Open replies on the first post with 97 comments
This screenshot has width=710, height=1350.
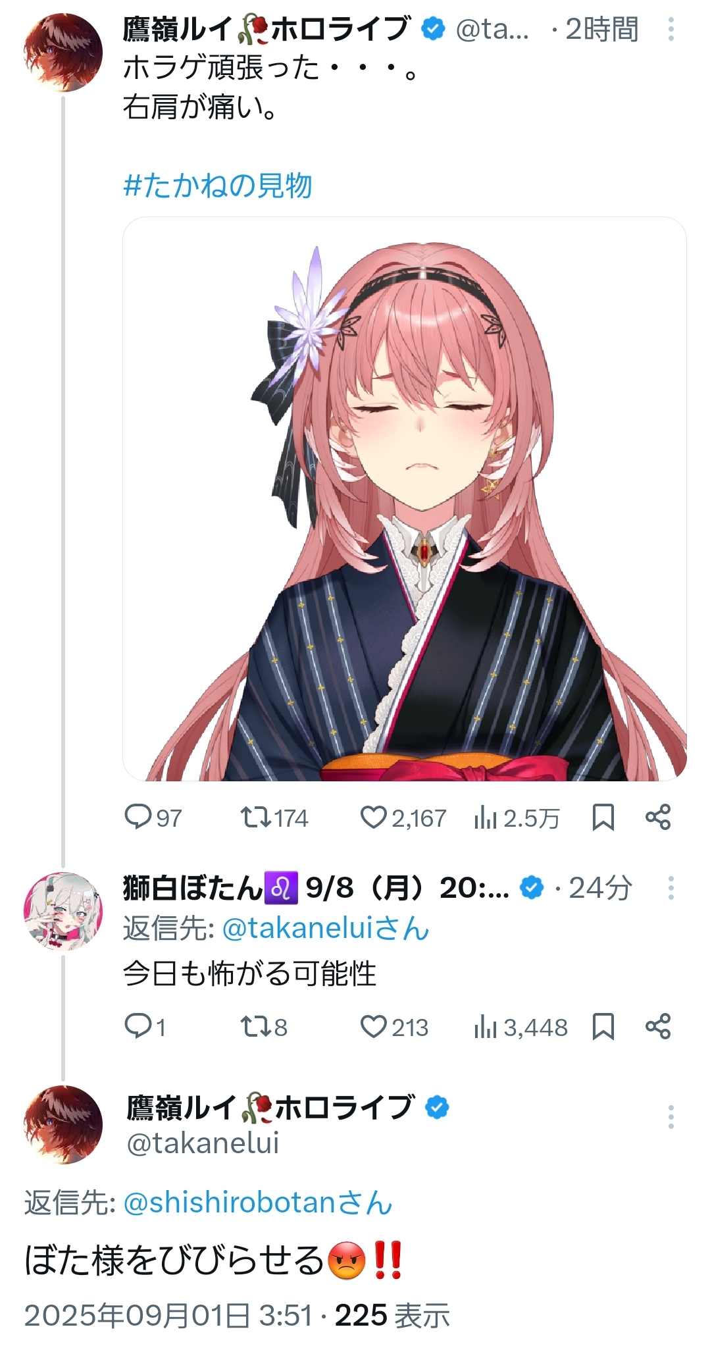pyautogui.click(x=153, y=818)
